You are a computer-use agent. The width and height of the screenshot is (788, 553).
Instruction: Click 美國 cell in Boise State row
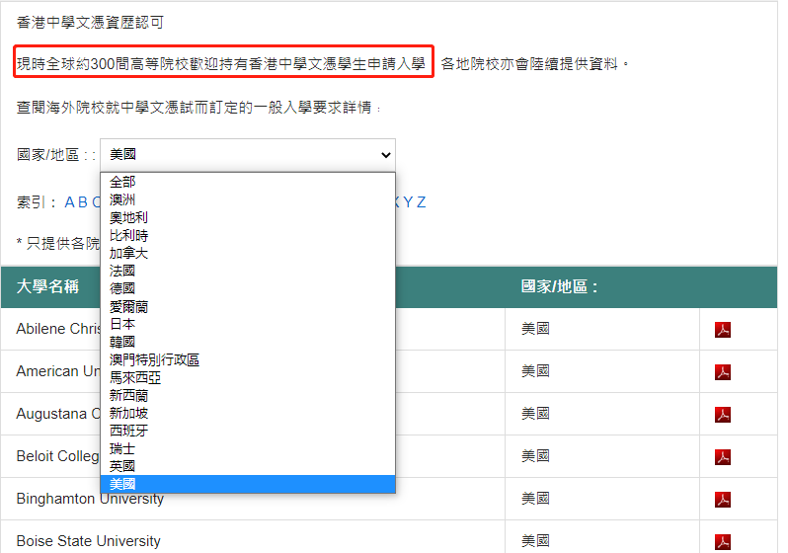click(x=535, y=541)
